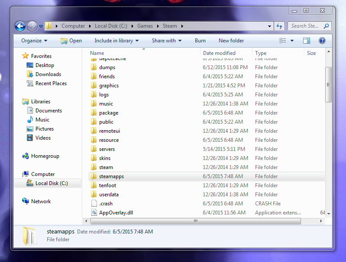Change view with the view icon
The width and height of the screenshot is (346, 262).
pos(283,41)
